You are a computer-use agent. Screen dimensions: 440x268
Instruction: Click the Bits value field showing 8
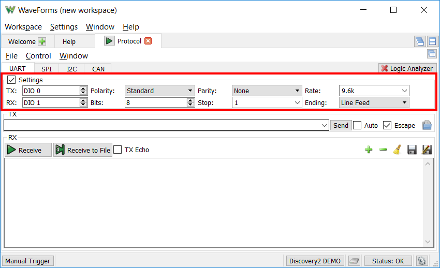click(156, 102)
